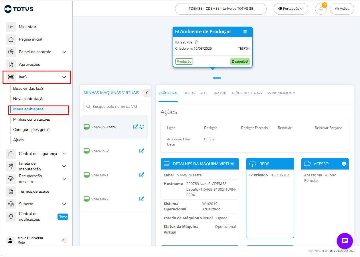Click the Minimizar sidebar collapse icon
The image size is (360, 257).
pos(11,27)
